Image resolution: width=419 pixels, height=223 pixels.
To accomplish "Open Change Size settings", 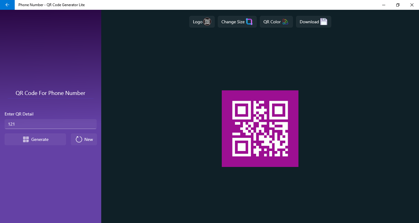I will pos(237,22).
